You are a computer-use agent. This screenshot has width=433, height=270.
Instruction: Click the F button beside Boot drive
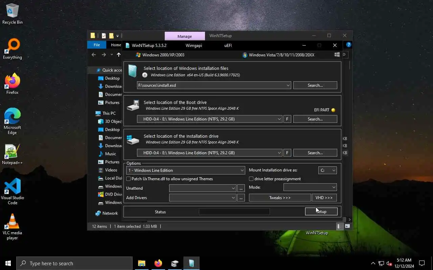(x=287, y=119)
